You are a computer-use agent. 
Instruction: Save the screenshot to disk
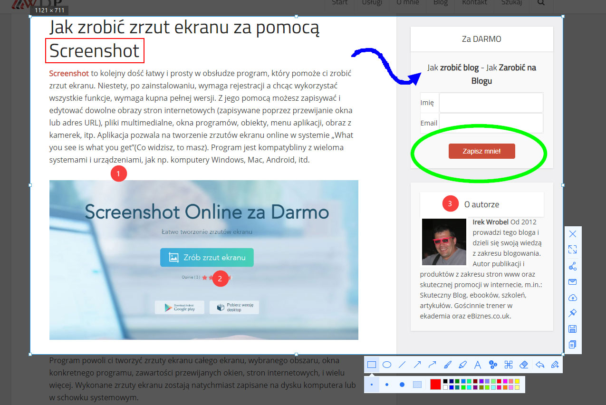point(573,329)
